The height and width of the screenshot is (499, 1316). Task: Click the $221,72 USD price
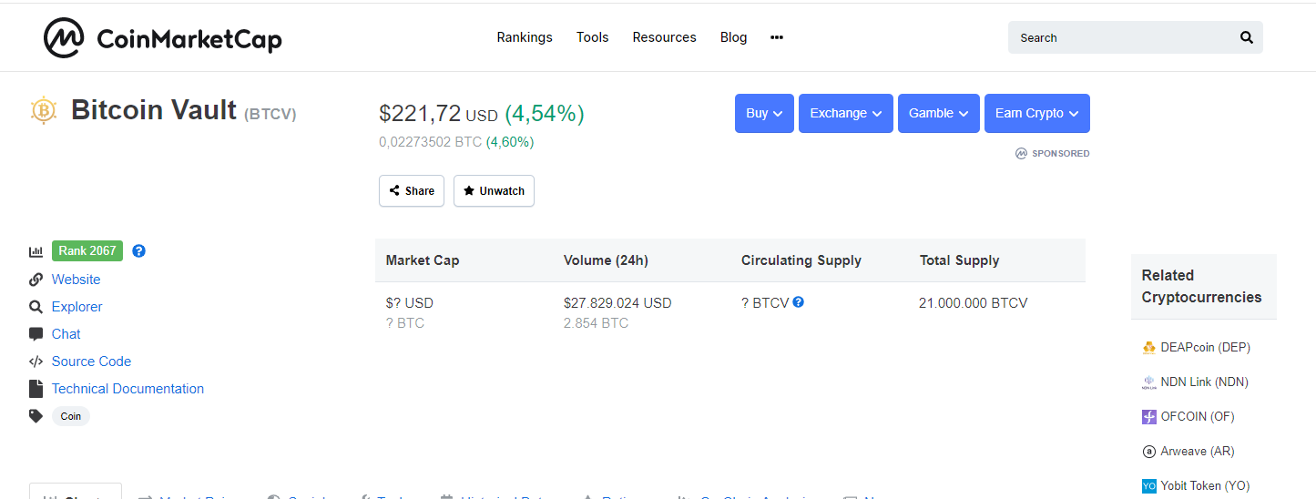click(438, 114)
